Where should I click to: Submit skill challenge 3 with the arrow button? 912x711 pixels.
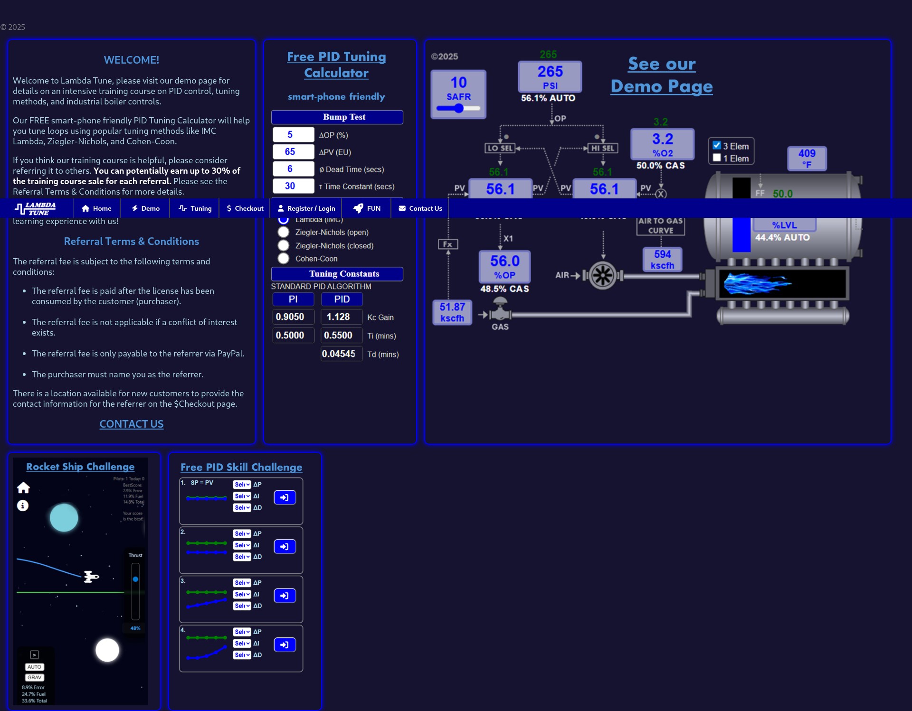(285, 596)
